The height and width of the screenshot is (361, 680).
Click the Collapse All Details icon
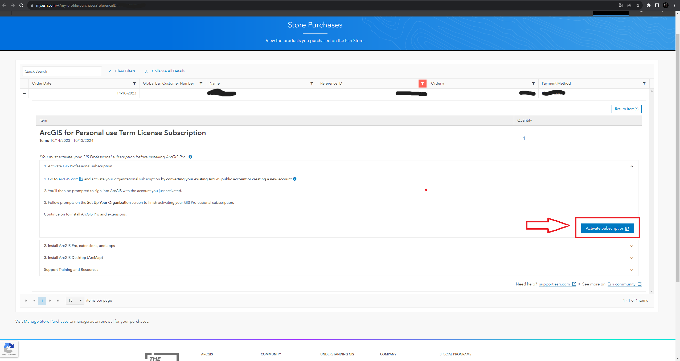[146, 71]
